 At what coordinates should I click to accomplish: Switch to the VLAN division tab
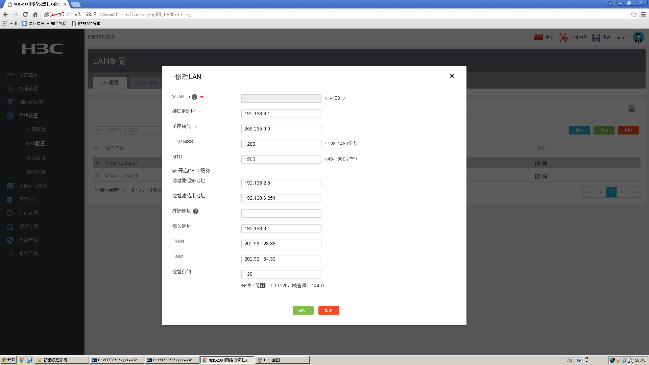tap(147, 83)
